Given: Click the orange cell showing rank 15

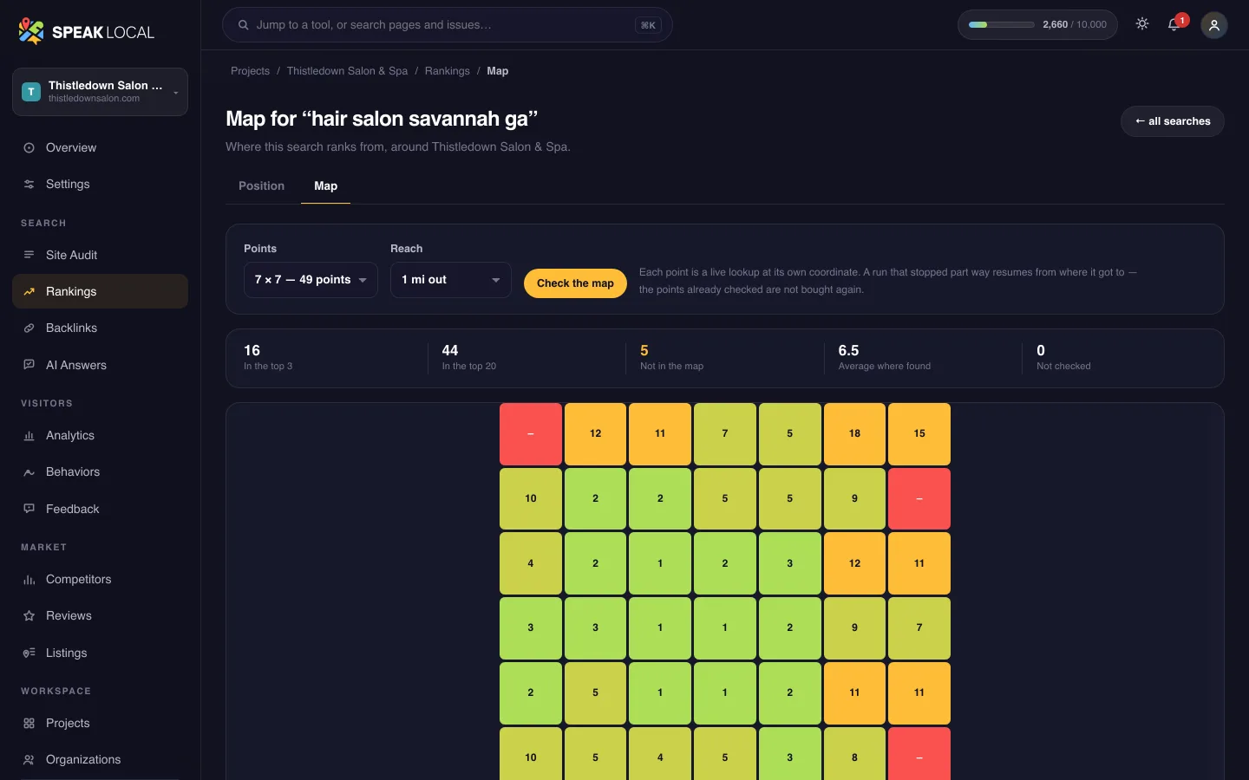Looking at the screenshot, I should point(919,434).
